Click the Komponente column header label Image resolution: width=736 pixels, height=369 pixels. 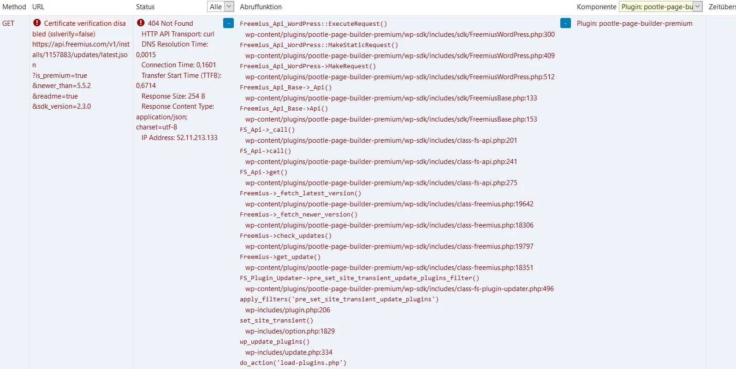596,7
